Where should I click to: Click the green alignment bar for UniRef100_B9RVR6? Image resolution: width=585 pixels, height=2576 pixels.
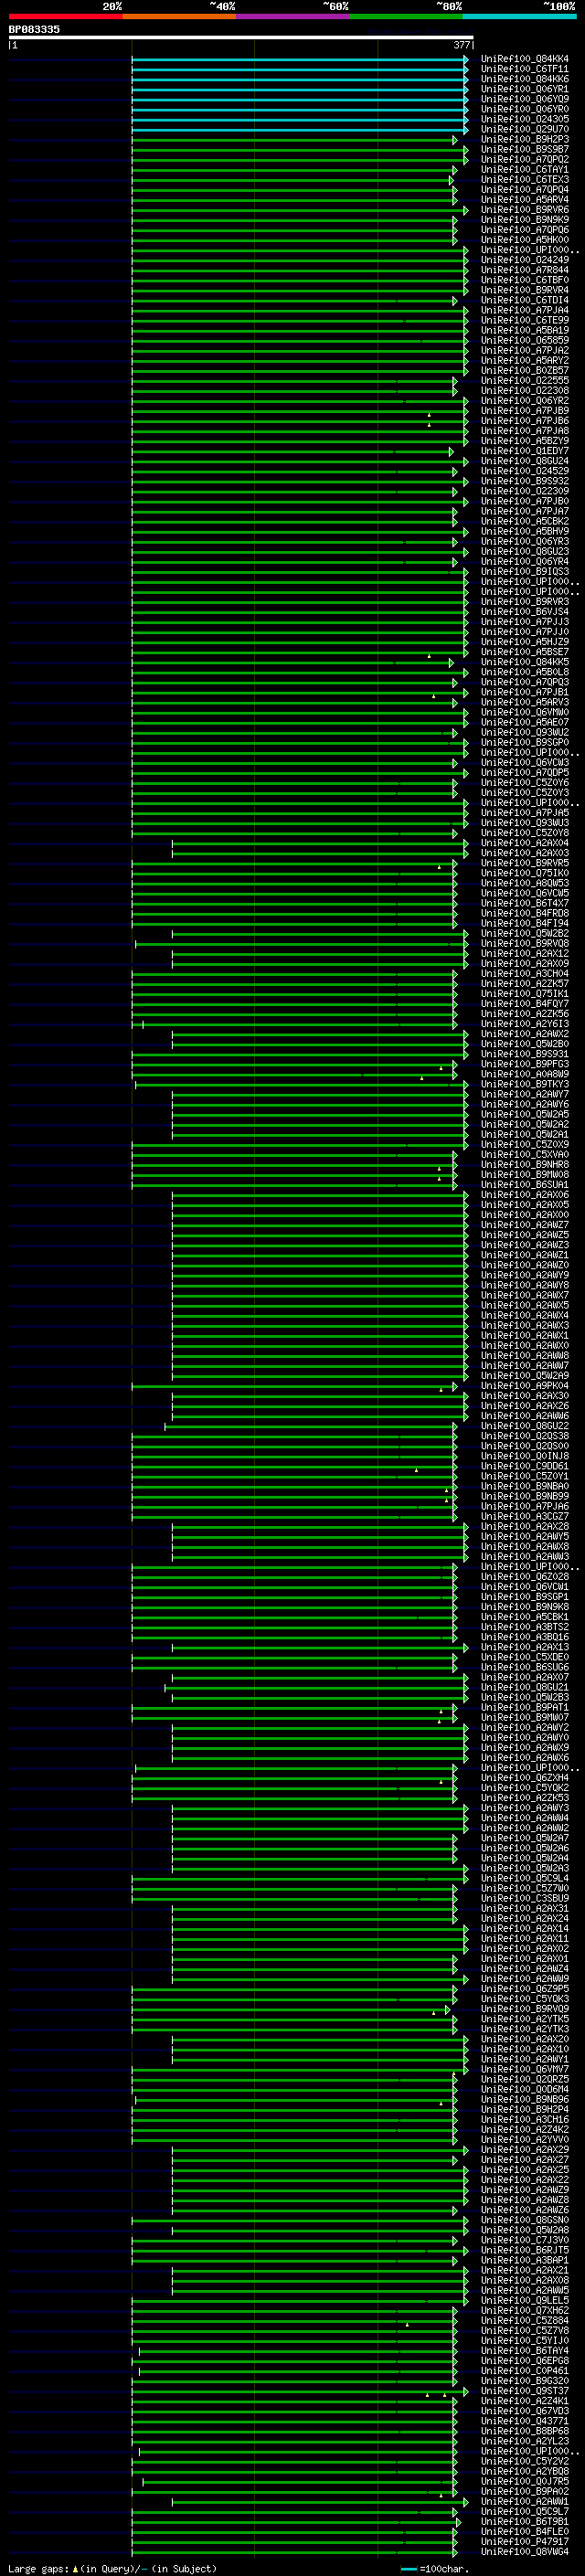[299, 210]
